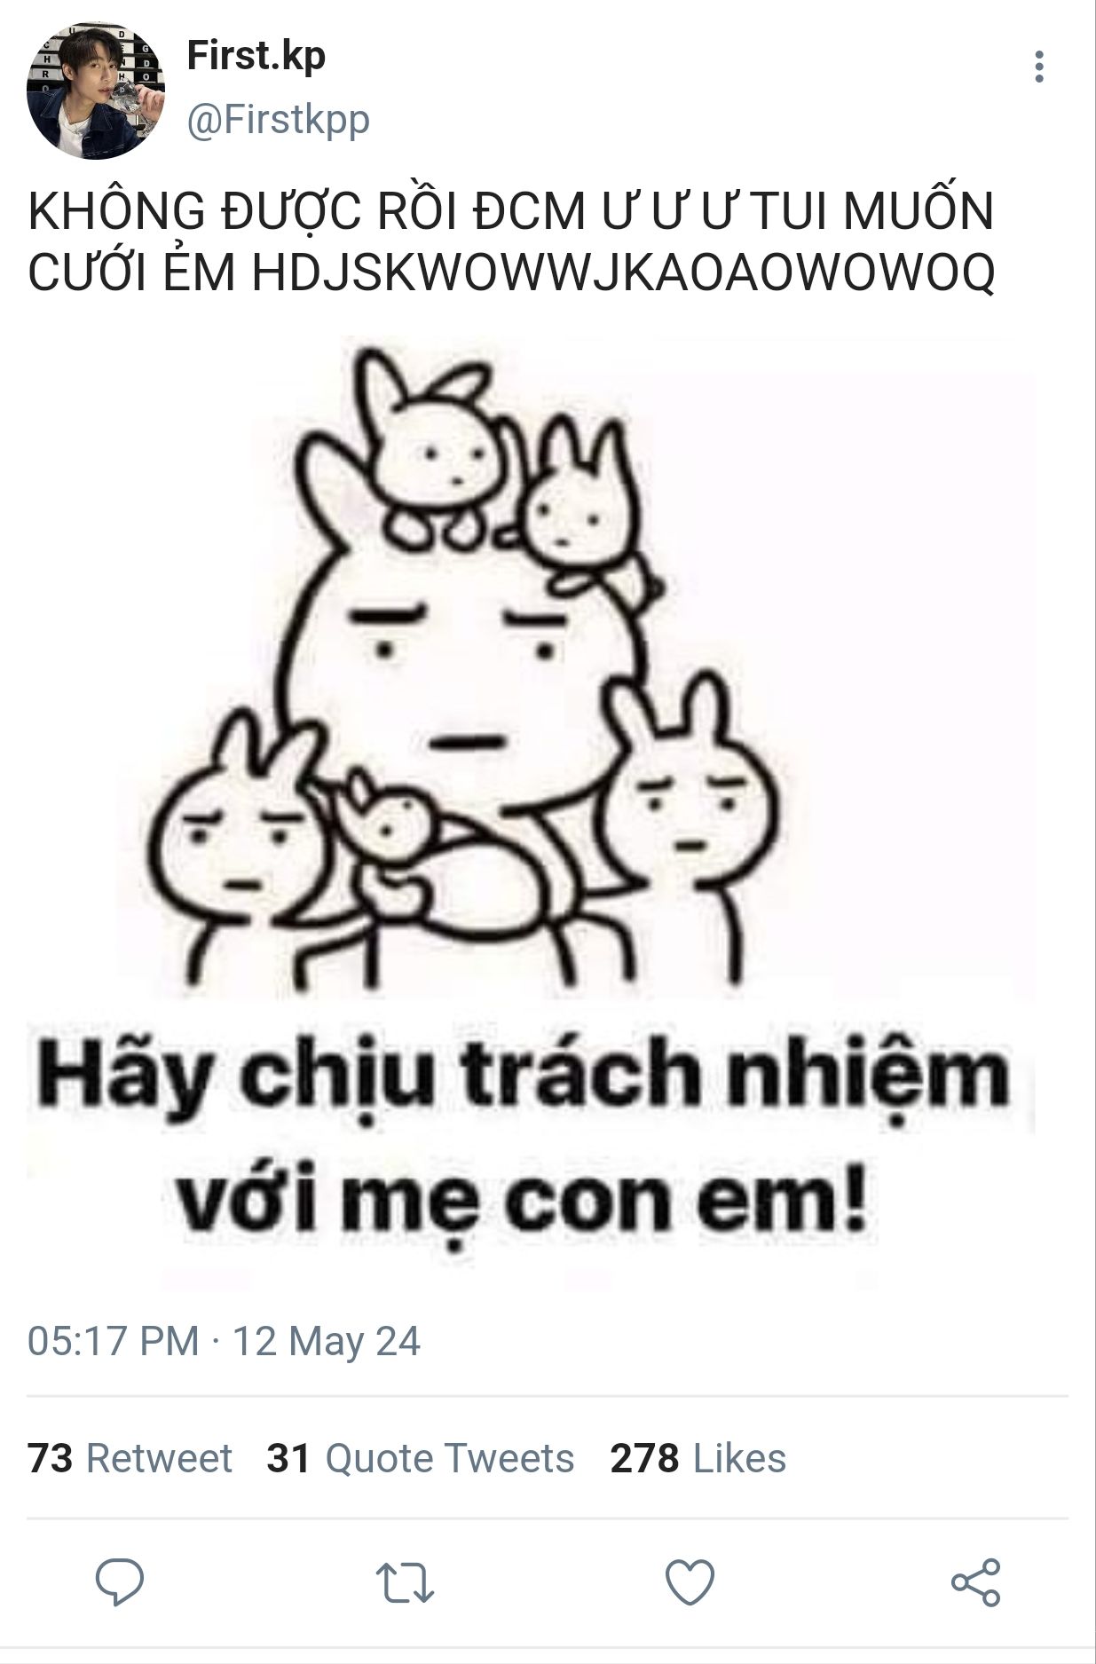
Task: Show the 31 Quote Tweets
Action: pyautogui.click(x=420, y=1458)
